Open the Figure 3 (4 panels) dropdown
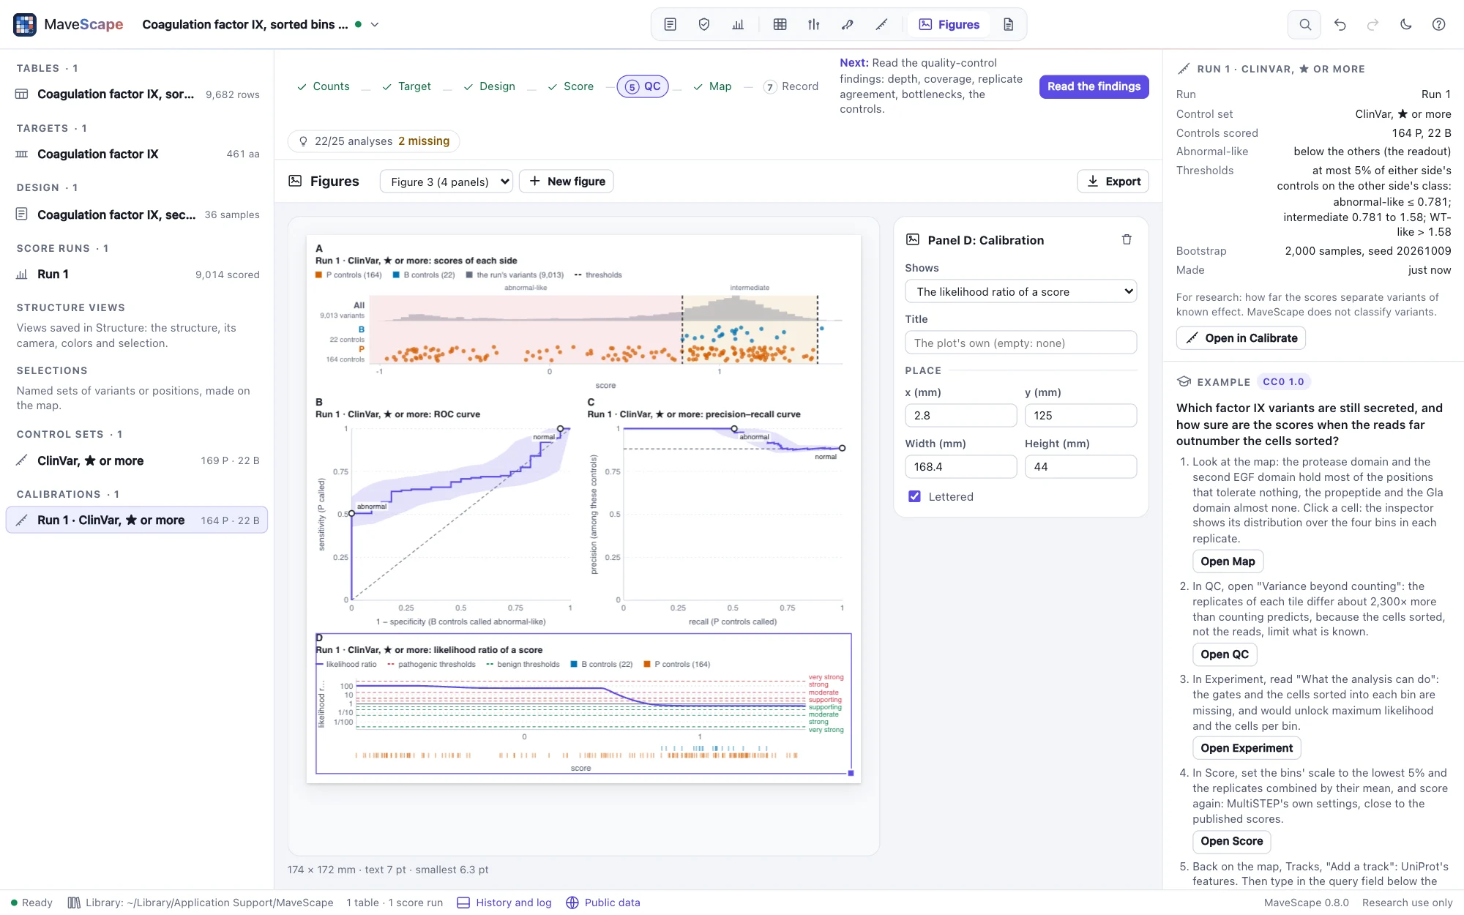1464x915 pixels. [446, 182]
